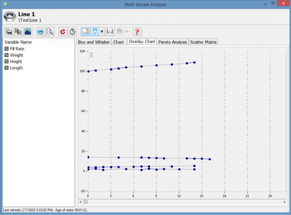Uncheck the Fill Rate variable

(x=6, y=49)
